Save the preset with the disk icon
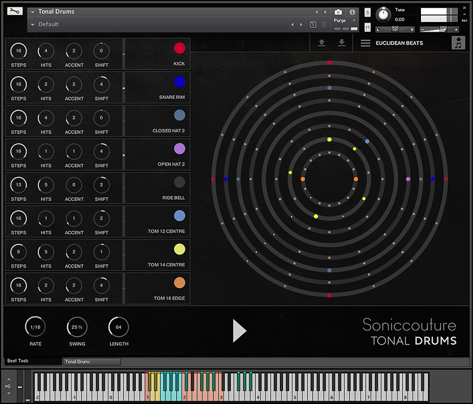The width and height of the screenshot is (473, 404). 313,24
